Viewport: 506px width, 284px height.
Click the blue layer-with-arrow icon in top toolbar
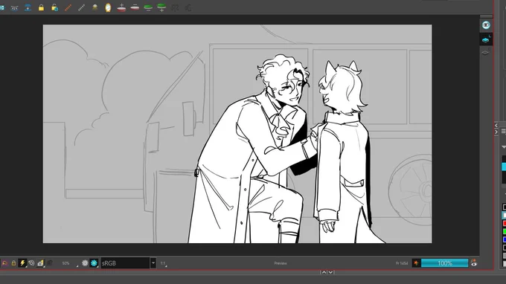coord(28,7)
